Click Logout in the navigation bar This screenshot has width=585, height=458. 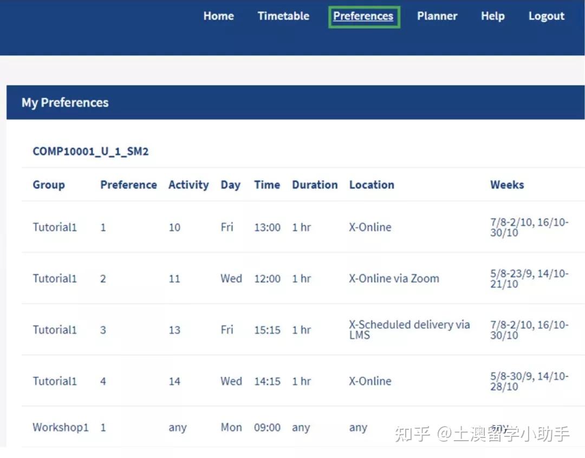tap(545, 16)
